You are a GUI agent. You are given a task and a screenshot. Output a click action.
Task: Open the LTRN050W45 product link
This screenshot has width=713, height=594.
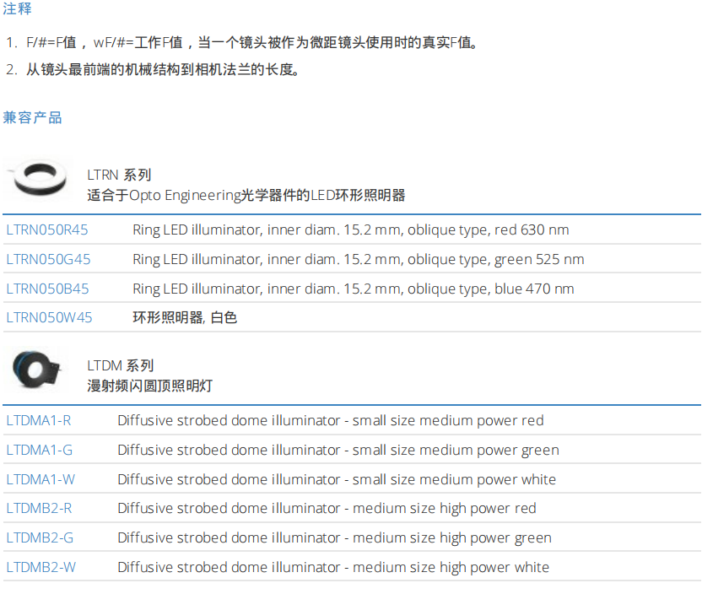coord(49,318)
